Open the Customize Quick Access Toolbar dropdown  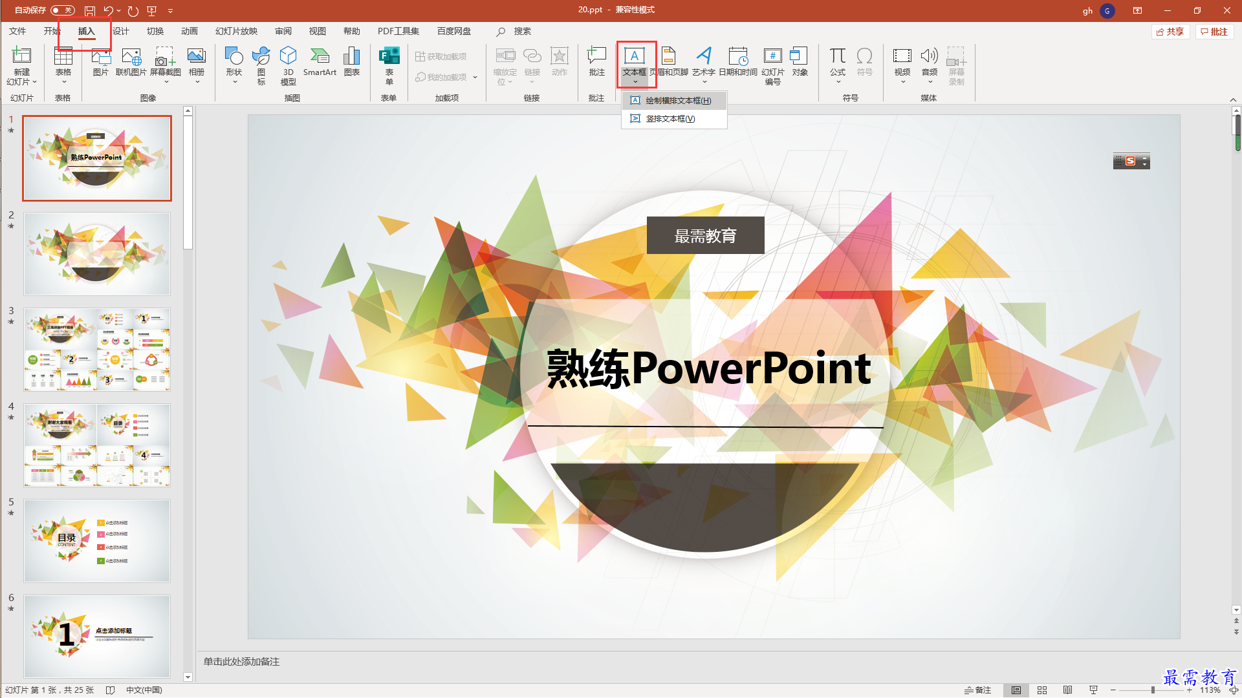[x=171, y=10]
